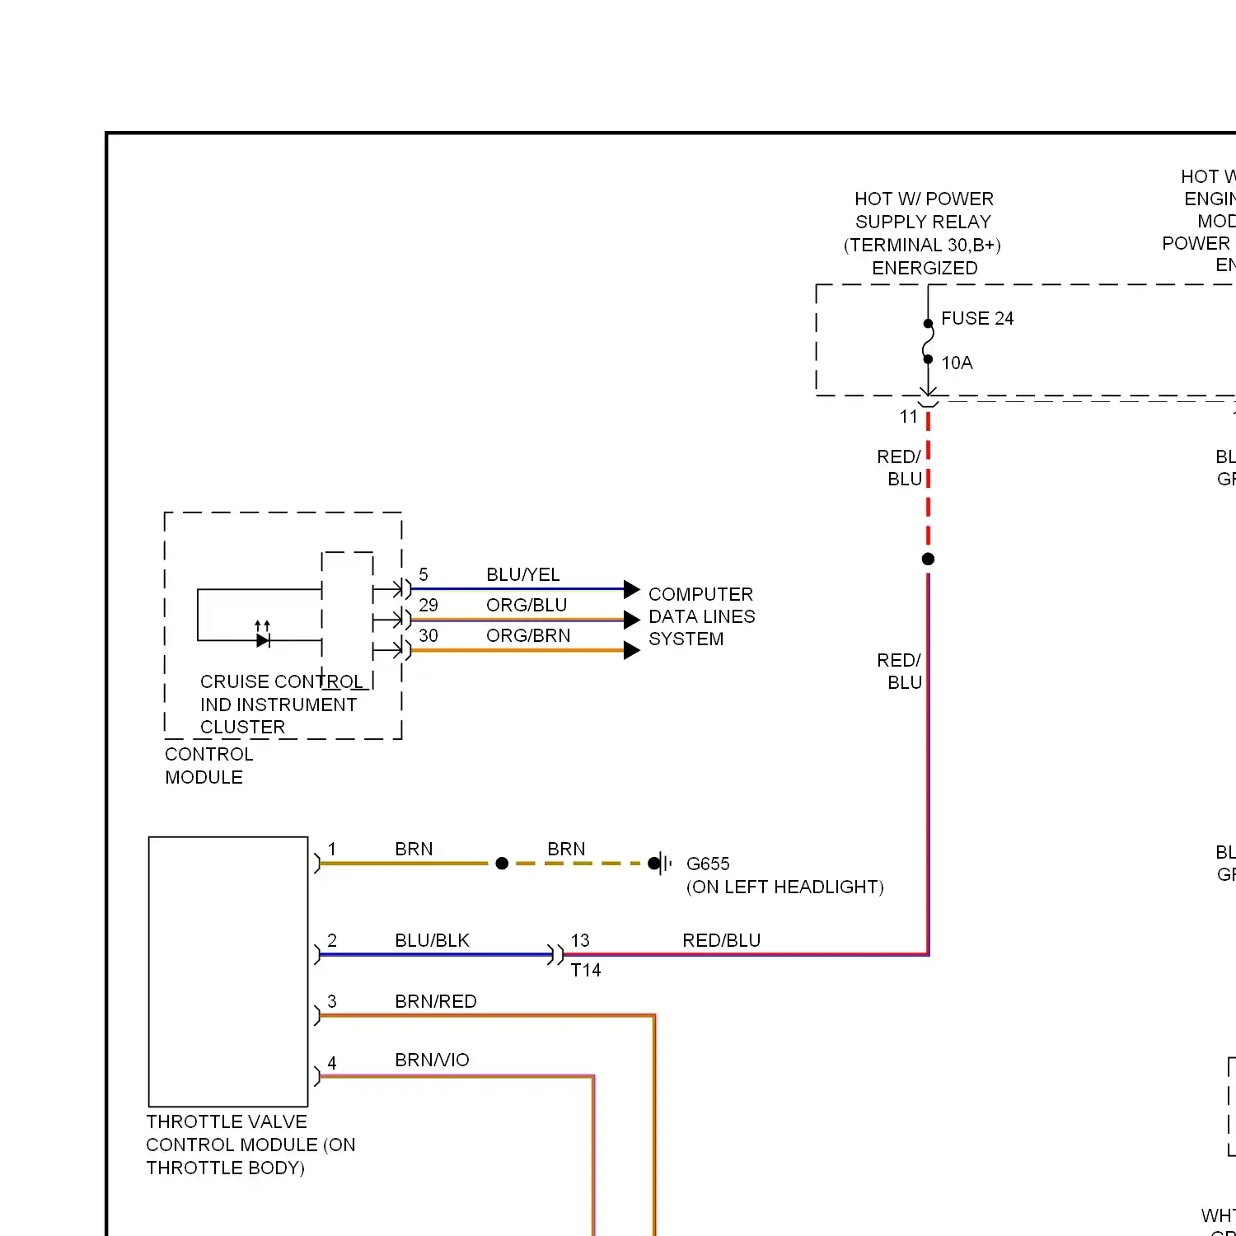Click the (ON LEFT HEADLIGHT) text
The width and height of the screenshot is (1236, 1236).
(784, 887)
